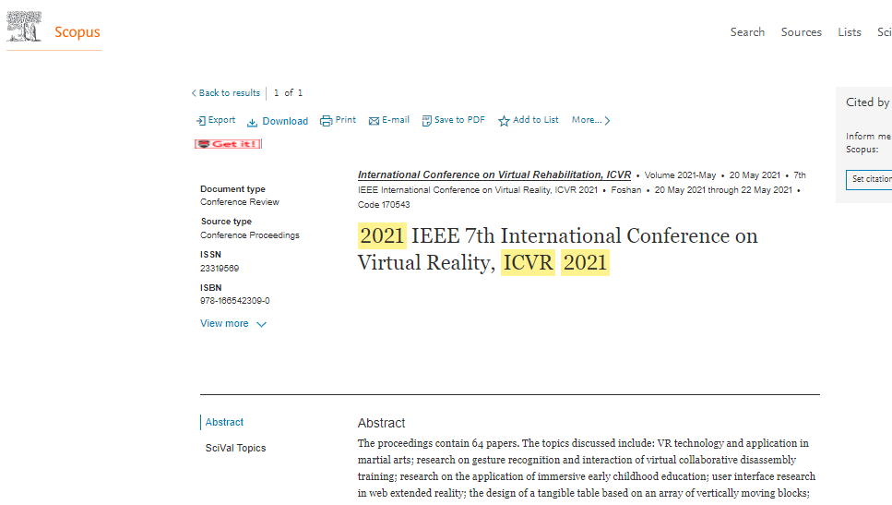892x505 pixels.
Task: Click the Save to PDF icon
Action: [x=427, y=121]
